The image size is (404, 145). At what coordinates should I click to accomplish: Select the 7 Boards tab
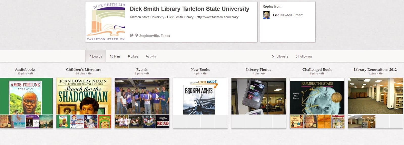[x=96, y=56]
